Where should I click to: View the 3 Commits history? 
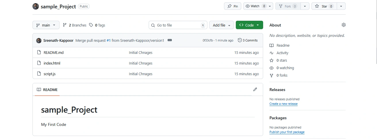point(248,40)
